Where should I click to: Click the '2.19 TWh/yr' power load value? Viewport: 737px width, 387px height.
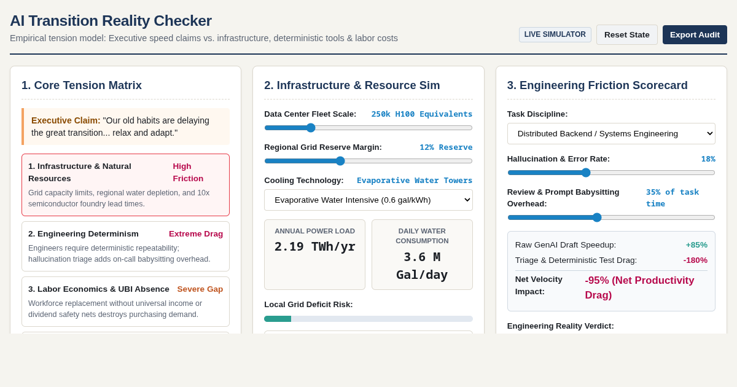pyautogui.click(x=314, y=246)
